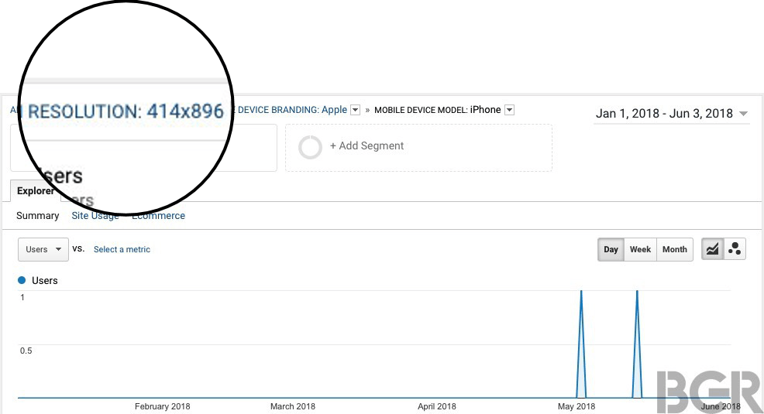Open the Ecommerce view

[159, 216]
